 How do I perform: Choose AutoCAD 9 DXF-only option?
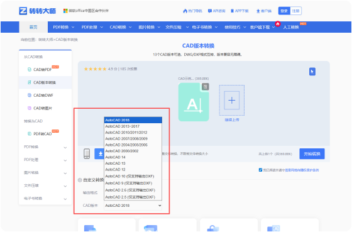pyautogui.click(x=133, y=183)
